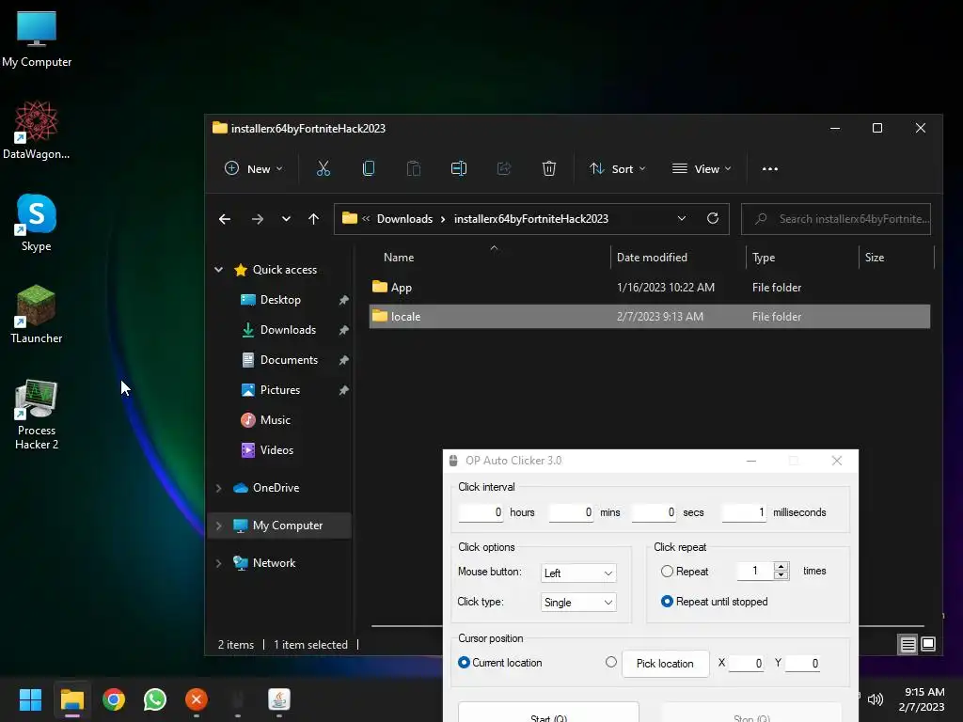This screenshot has height=722, width=963.
Task: Open WhatsApp from the taskbar
Action: pos(155,699)
